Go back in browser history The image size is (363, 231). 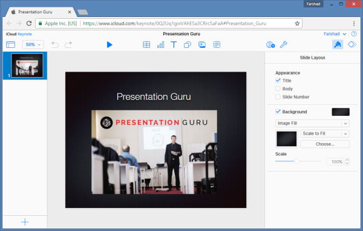point(9,24)
